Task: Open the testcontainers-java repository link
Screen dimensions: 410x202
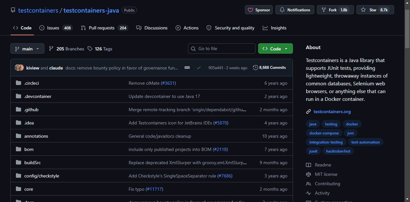Action: pyautogui.click(x=91, y=10)
